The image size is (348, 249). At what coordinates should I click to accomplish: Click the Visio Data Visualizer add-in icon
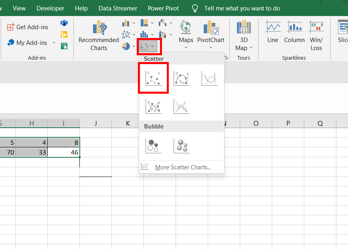tap(64, 23)
